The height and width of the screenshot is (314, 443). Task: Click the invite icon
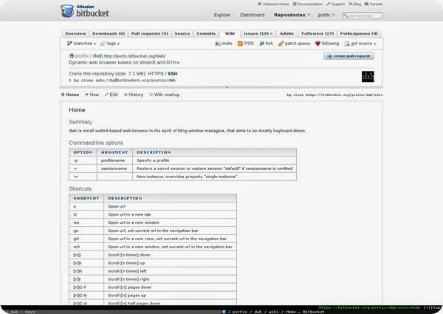tap(218, 44)
